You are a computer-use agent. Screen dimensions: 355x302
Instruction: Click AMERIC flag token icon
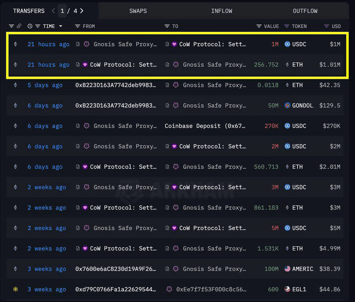[287, 269]
